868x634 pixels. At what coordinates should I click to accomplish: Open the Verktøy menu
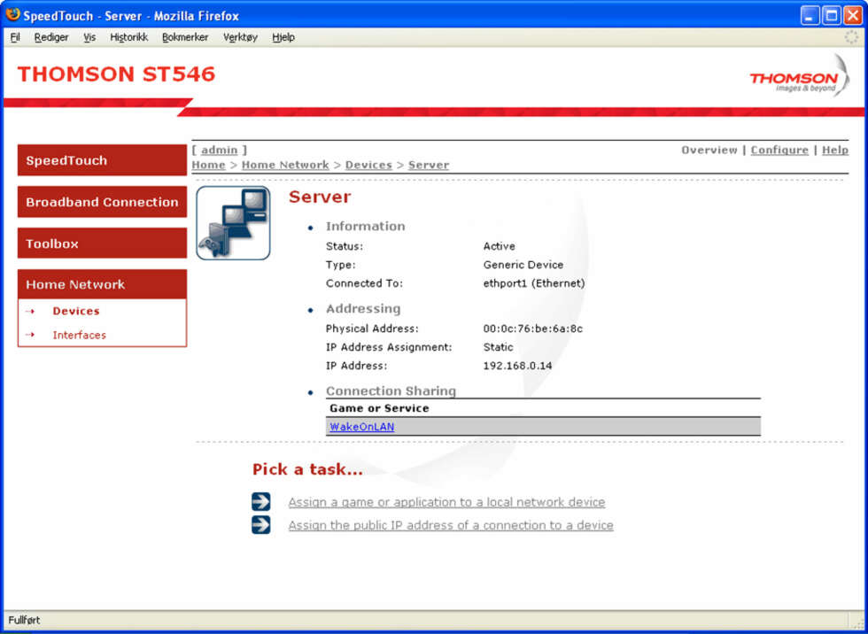(x=240, y=37)
